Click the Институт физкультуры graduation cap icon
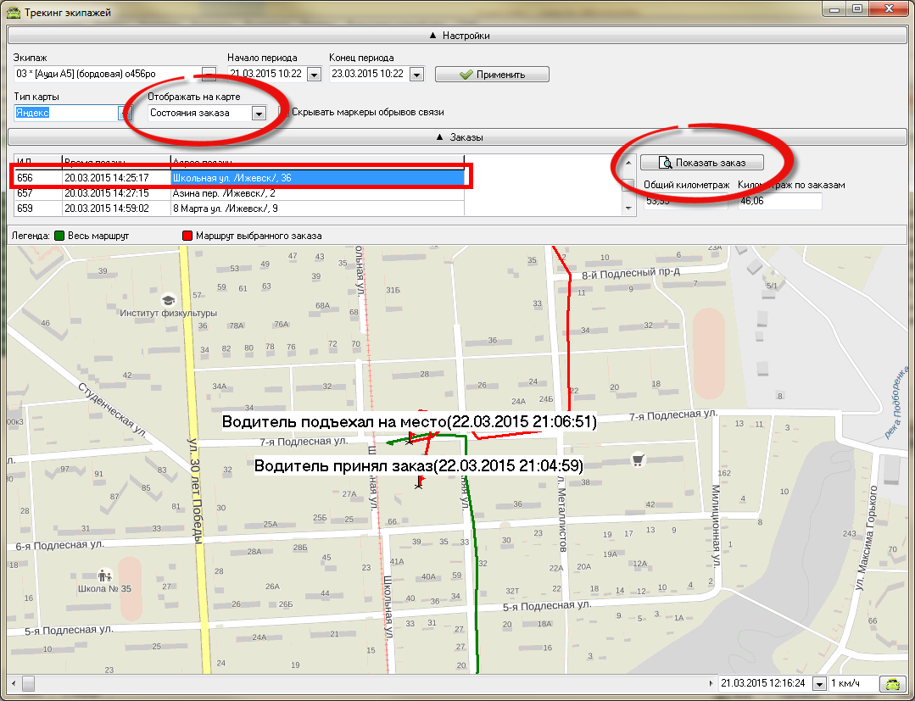Image resolution: width=915 pixels, height=701 pixels. click(168, 300)
